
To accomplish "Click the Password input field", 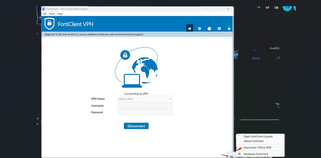I will pos(145,112).
